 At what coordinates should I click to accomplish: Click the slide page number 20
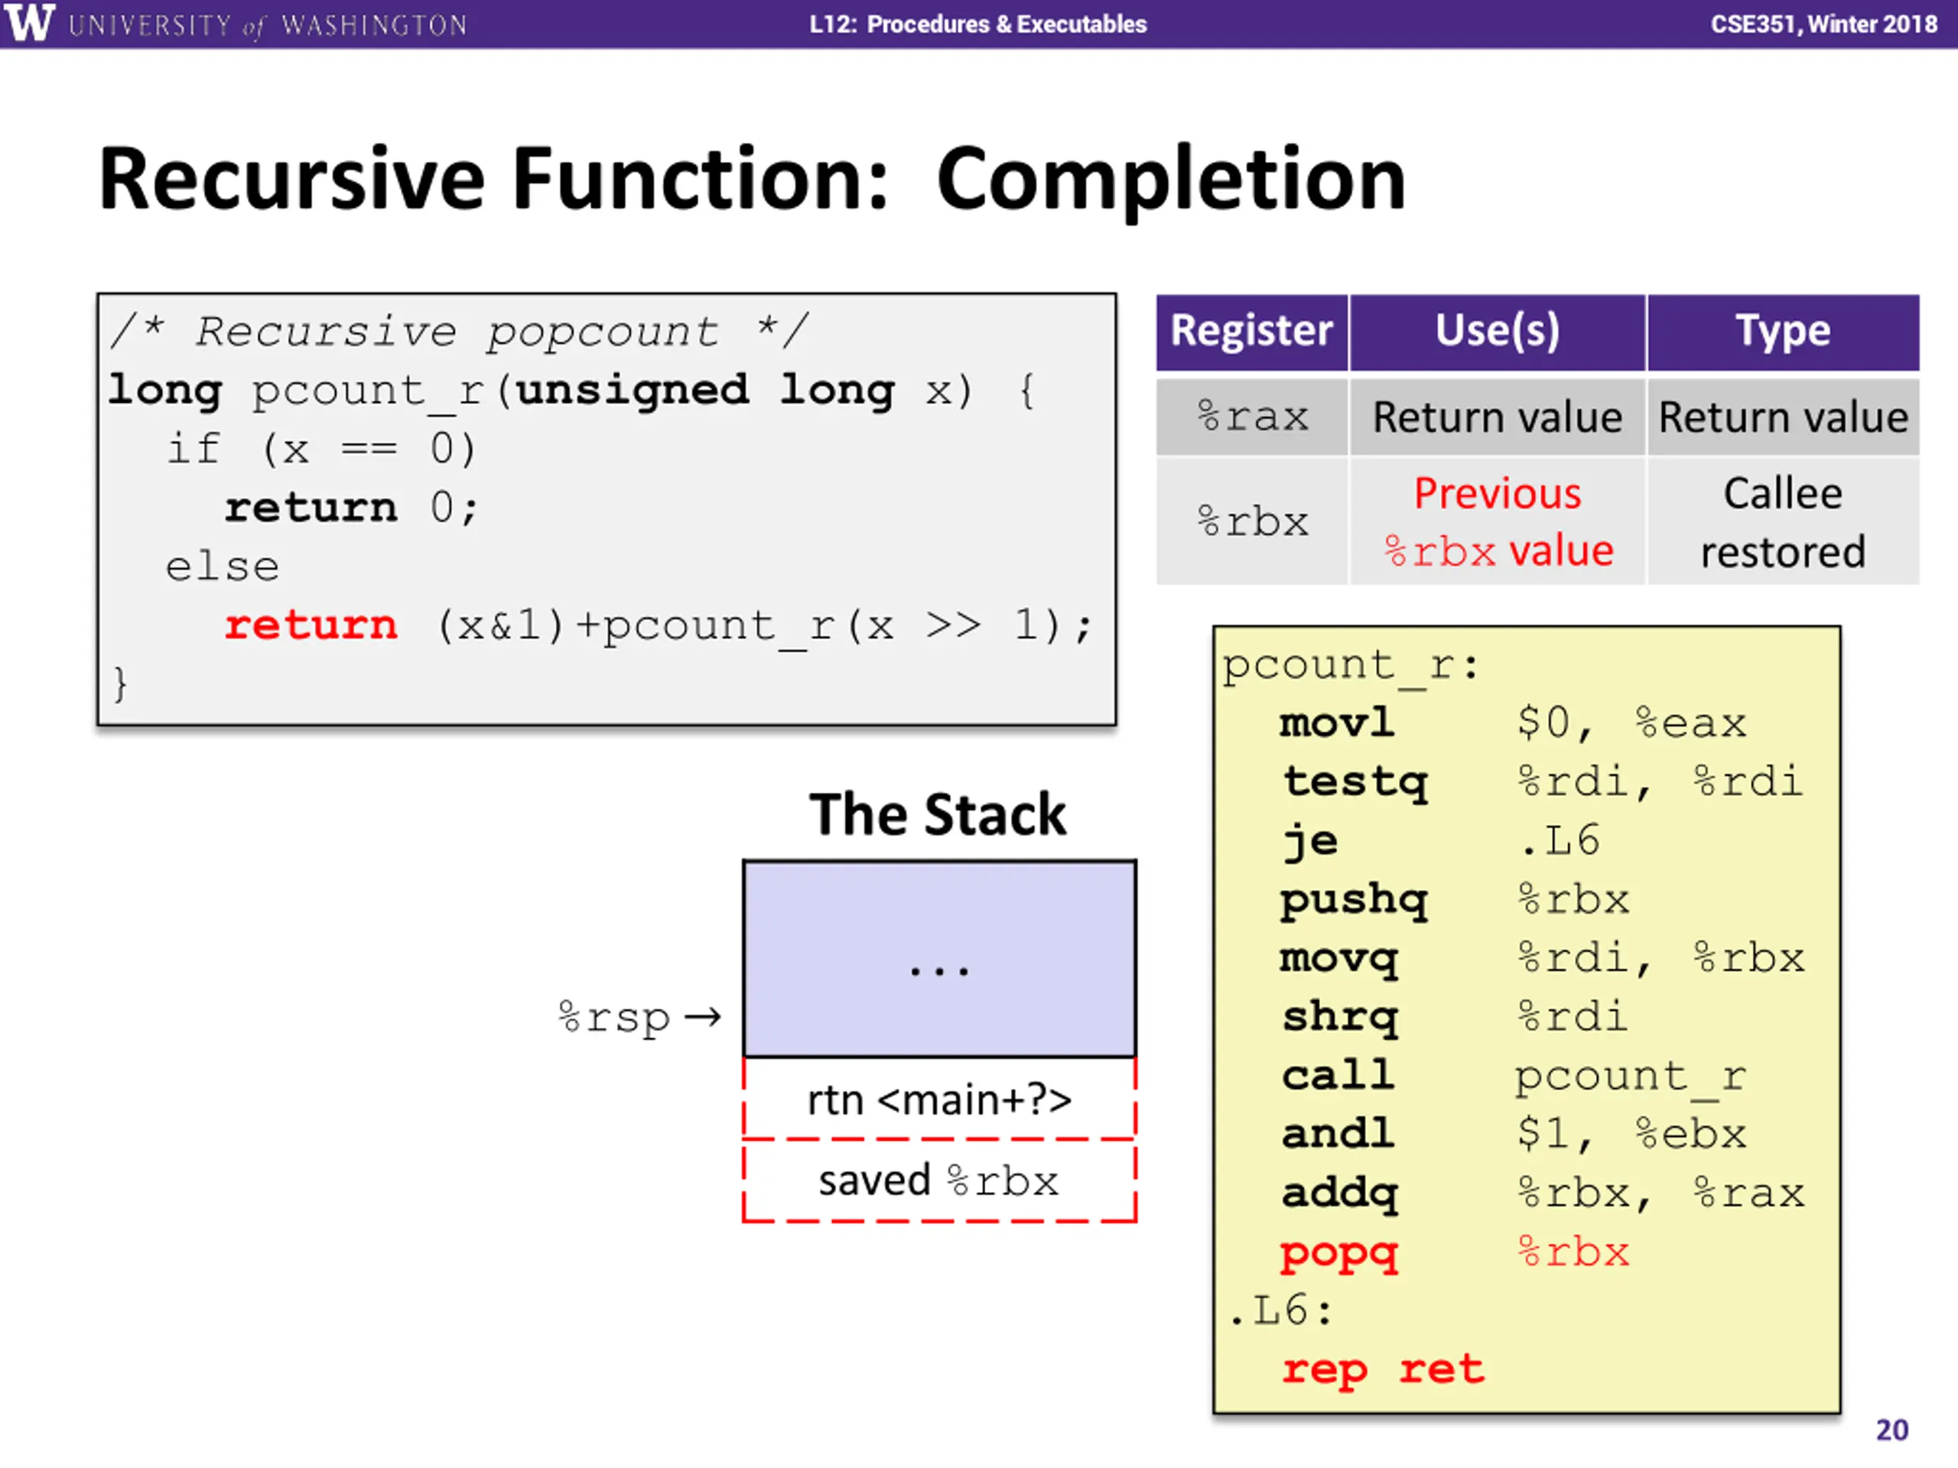click(x=1891, y=1430)
